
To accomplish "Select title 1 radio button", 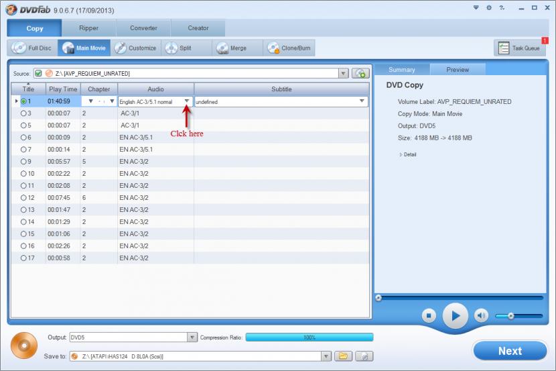I will coord(23,101).
